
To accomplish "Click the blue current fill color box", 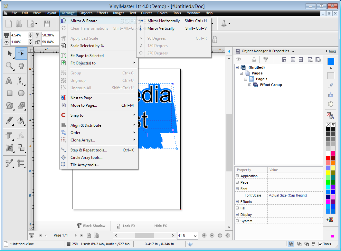I will point(331,62).
